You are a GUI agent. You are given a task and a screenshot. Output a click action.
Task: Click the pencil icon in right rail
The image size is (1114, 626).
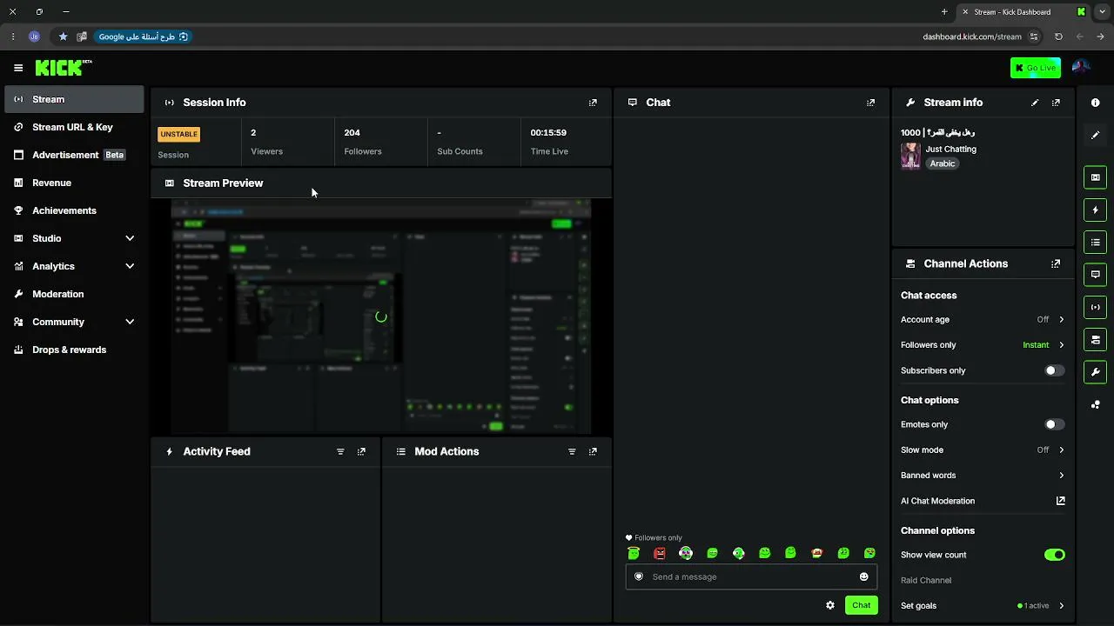[1096, 135]
